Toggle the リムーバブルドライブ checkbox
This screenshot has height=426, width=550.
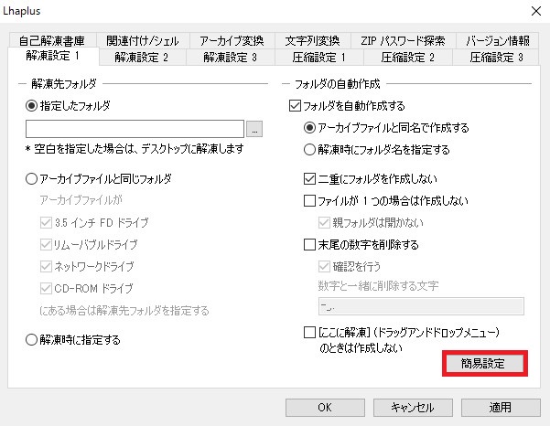click(46, 244)
